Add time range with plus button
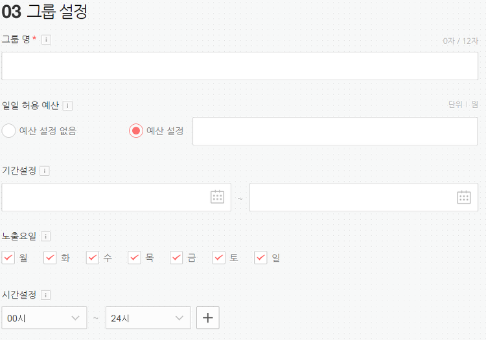 207,318
